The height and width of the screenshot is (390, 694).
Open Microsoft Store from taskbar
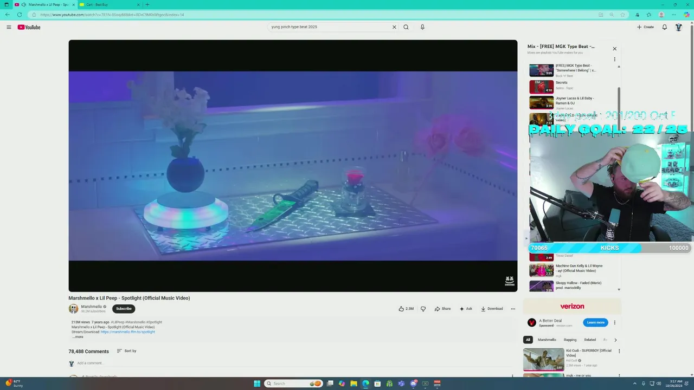click(x=377, y=383)
